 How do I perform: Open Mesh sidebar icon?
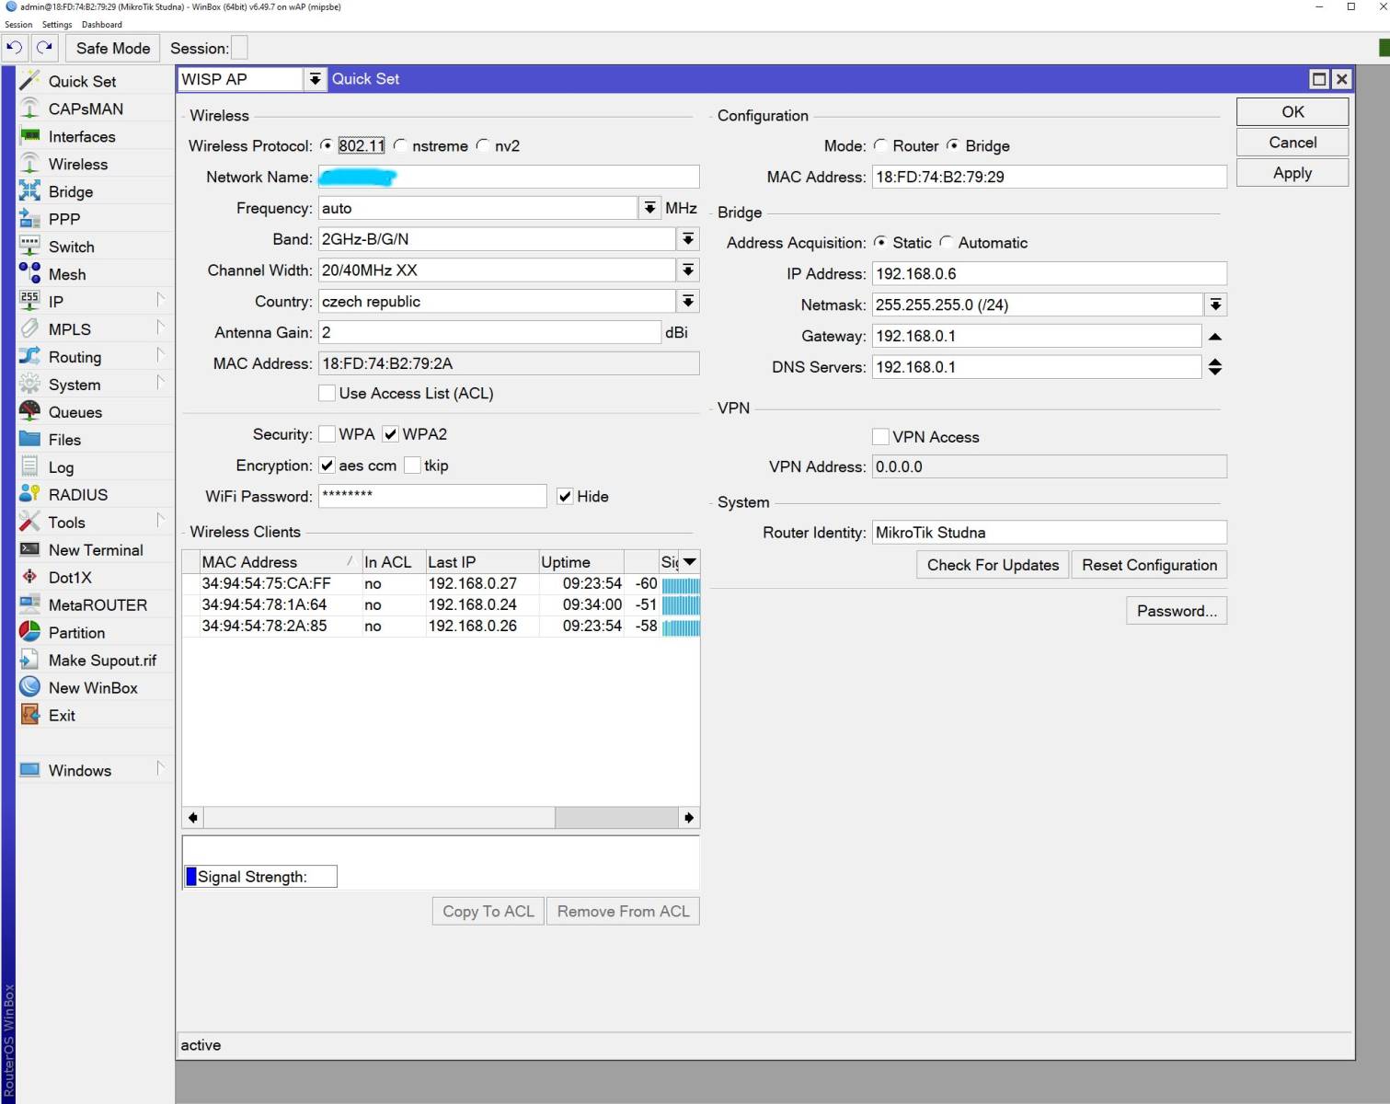pyautogui.click(x=29, y=274)
